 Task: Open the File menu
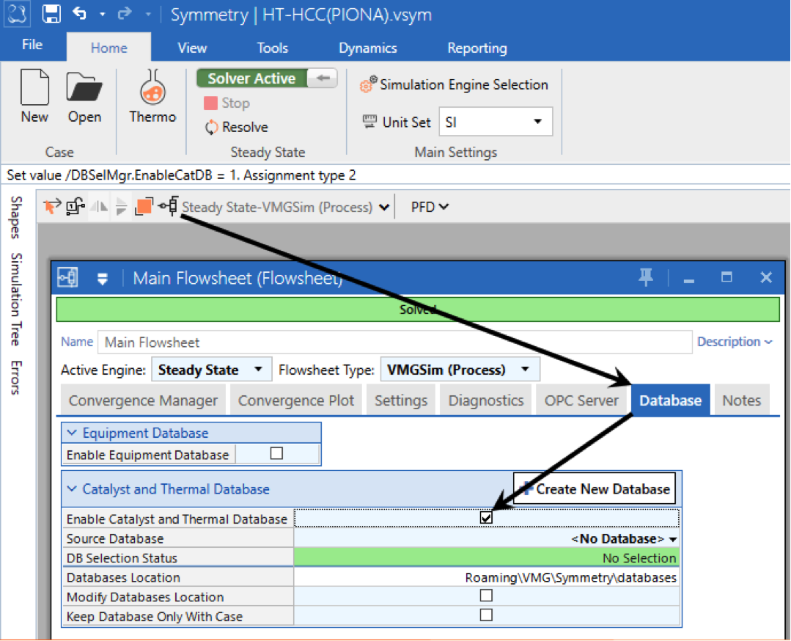click(32, 45)
